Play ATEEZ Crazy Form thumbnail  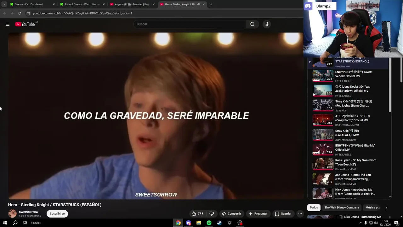[x=323, y=120]
